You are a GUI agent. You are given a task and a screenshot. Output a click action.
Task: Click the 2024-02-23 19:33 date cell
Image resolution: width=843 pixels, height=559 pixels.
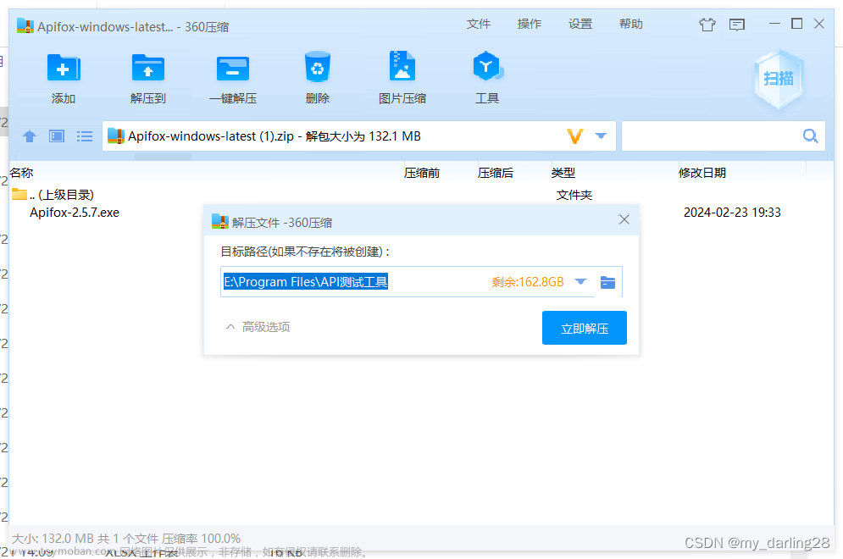pos(732,213)
